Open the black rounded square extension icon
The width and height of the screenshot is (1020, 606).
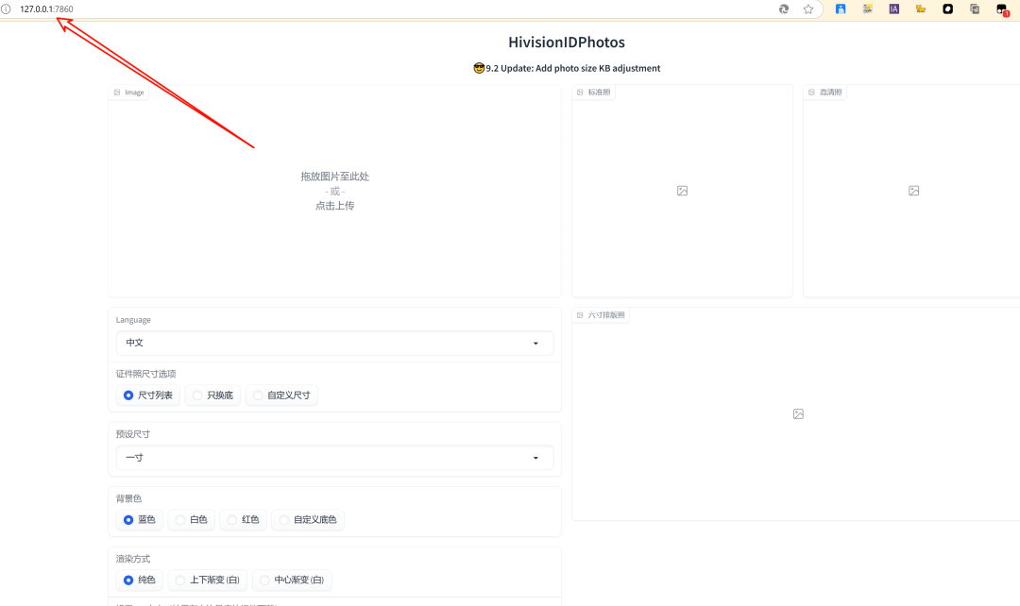tap(948, 9)
